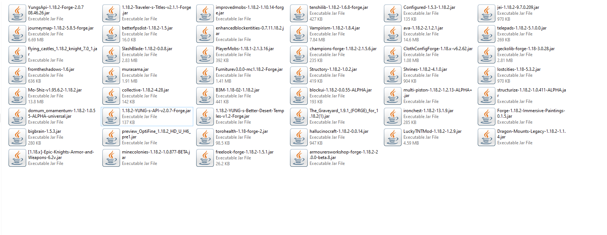Screen dimensions: 607x235
Task: Click the fromtheshadows-1.6.jar Java icon
Action: (17, 75)
